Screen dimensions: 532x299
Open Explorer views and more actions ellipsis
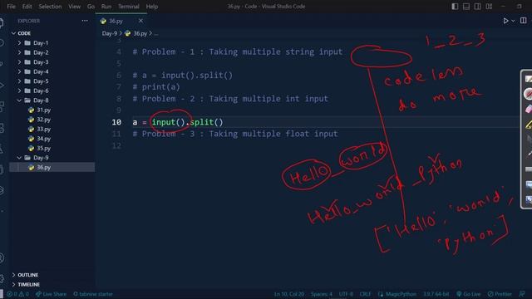click(85, 21)
